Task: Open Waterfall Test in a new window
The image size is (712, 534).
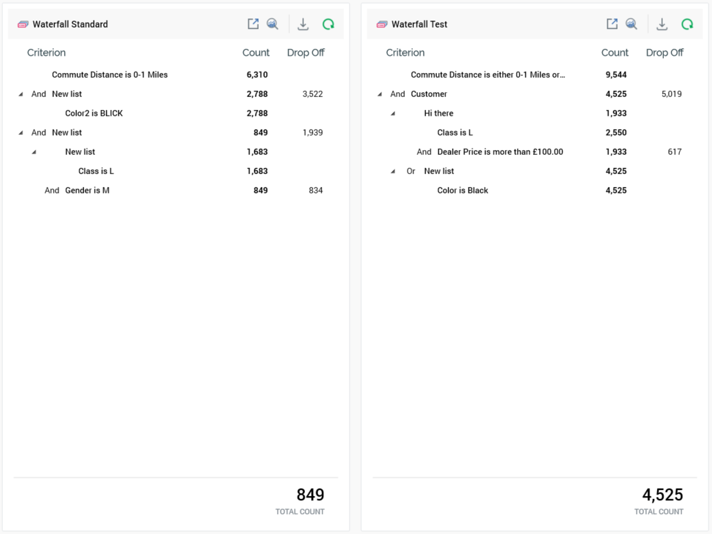Action: (612, 24)
